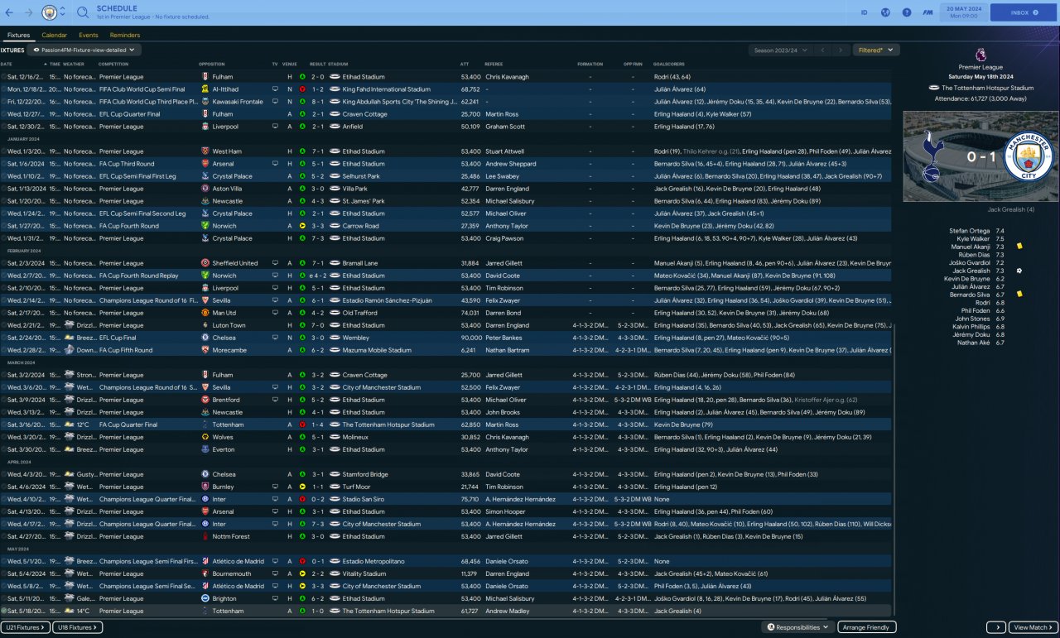Viewport: 1060px width, 638px height.
Task: Click the Man Utd club badge
Action: tap(205, 313)
